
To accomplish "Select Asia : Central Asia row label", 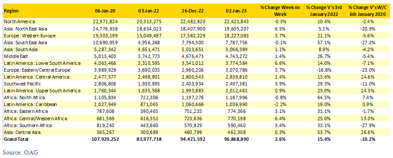I will (23, 132).
